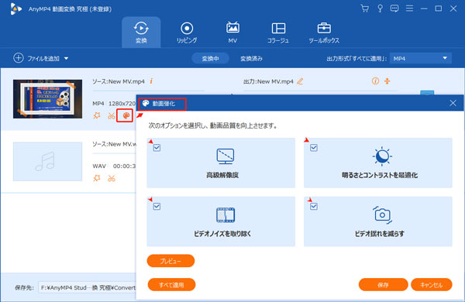
Task: Click the rename pencil icon for output
Action: (300, 81)
